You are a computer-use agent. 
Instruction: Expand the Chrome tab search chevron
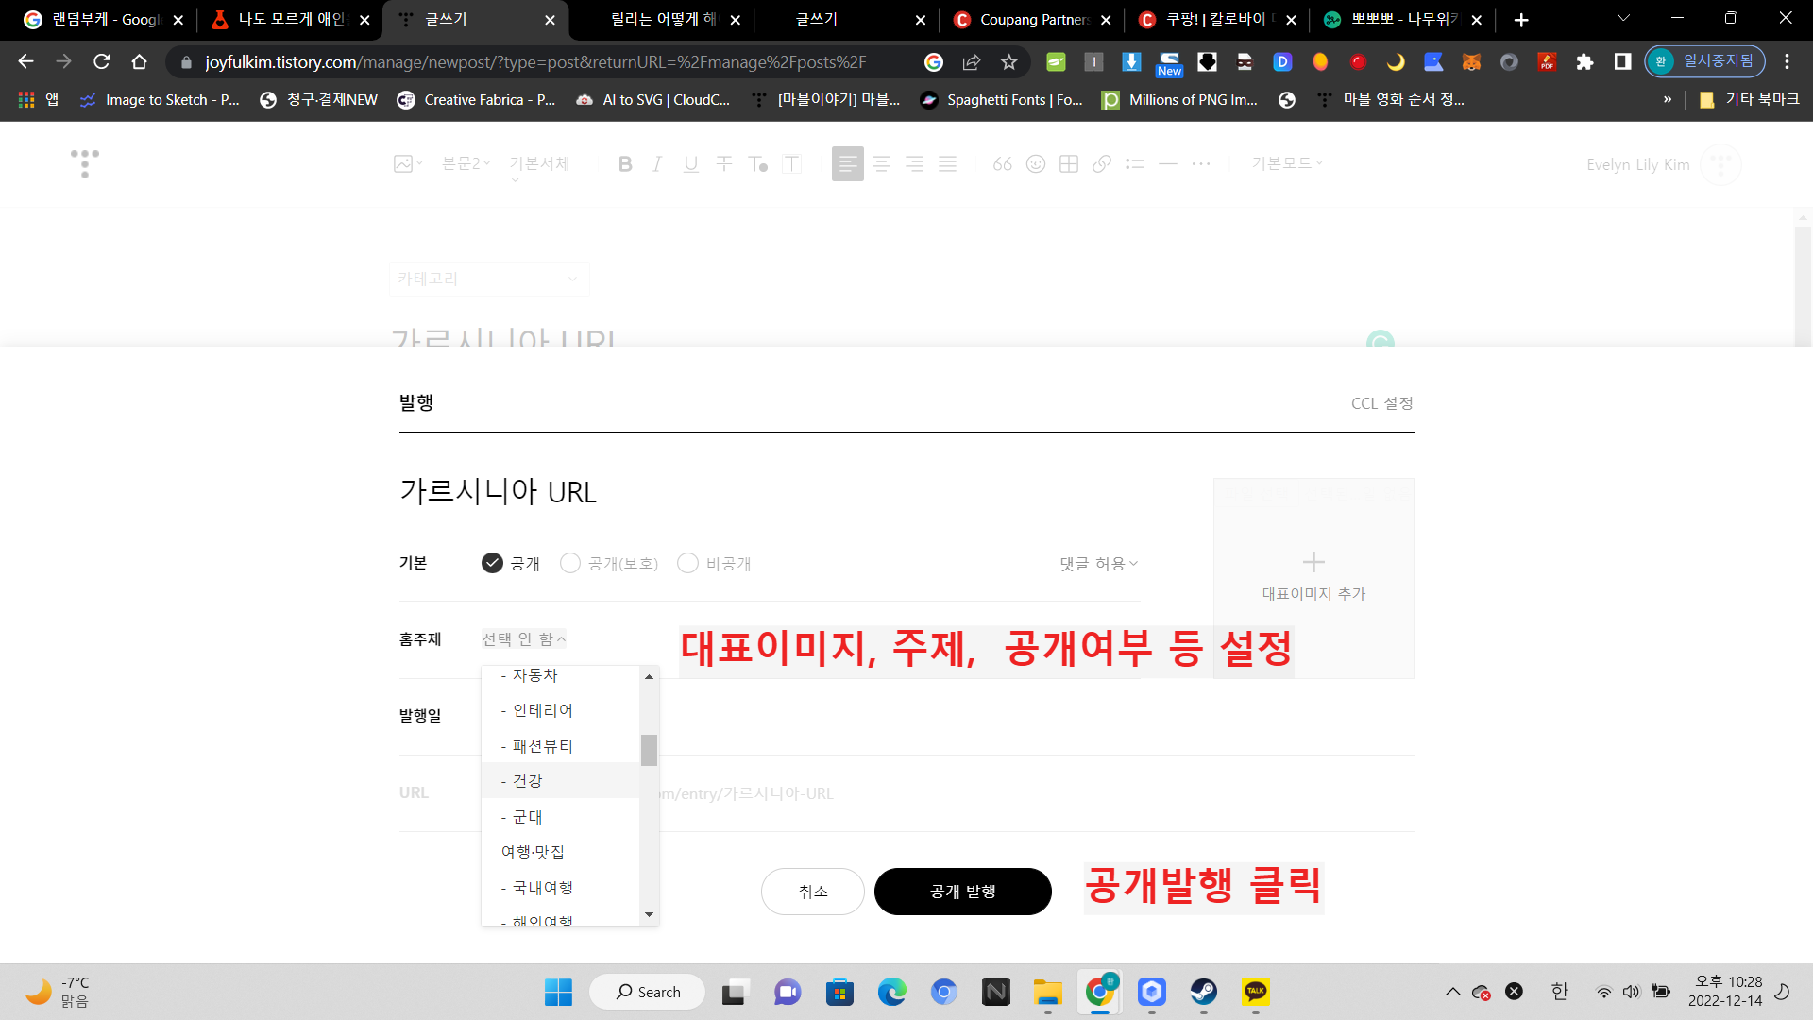click(1623, 18)
